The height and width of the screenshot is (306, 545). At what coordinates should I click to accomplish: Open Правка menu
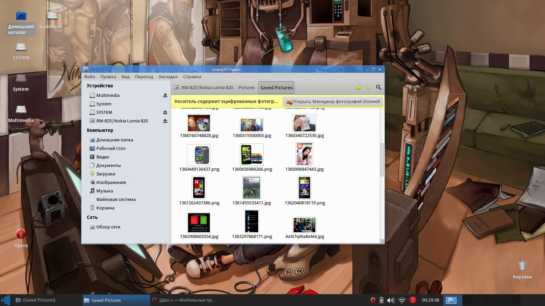coord(108,76)
